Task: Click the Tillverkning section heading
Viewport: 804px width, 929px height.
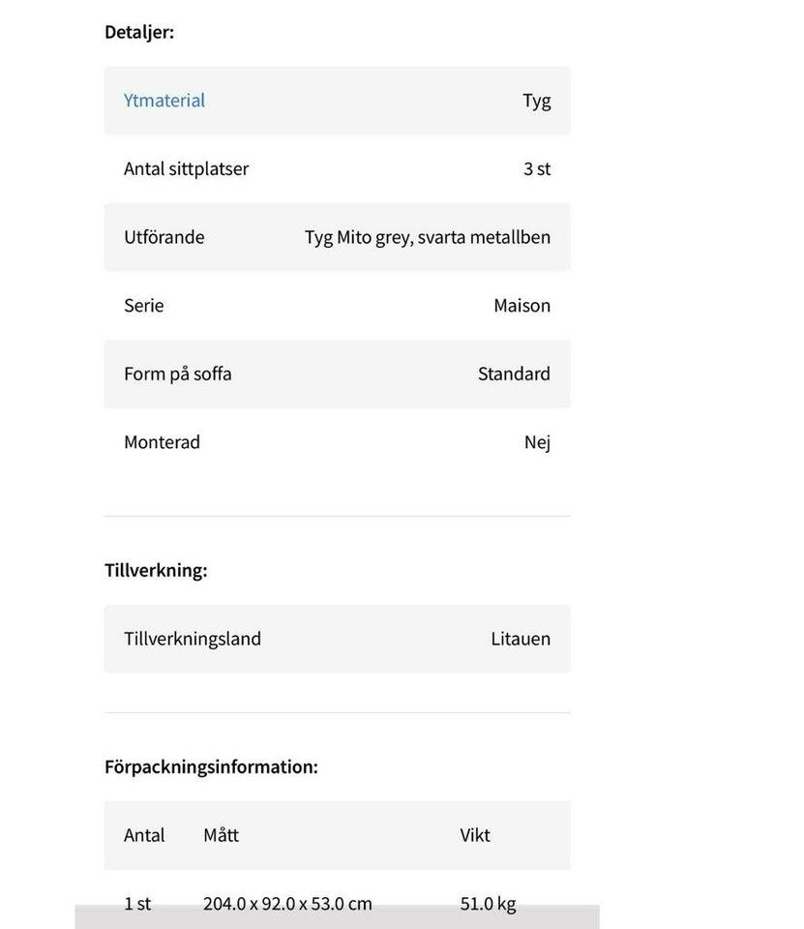Action: 156,570
